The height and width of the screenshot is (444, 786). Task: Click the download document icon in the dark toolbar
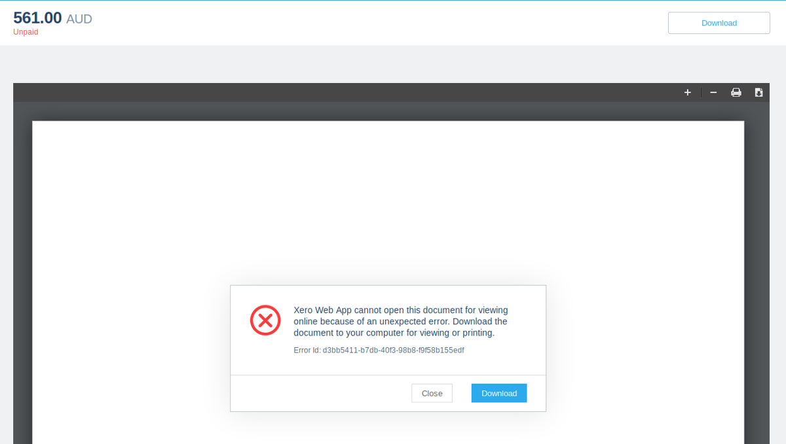click(758, 92)
